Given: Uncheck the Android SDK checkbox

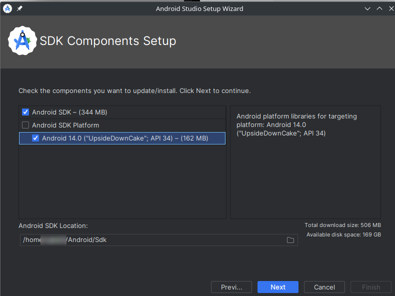Looking at the screenshot, I should [x=25, y=112].
